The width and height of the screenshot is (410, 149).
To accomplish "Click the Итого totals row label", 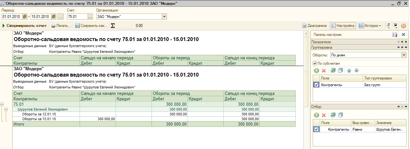I will (x=18, y=124).
